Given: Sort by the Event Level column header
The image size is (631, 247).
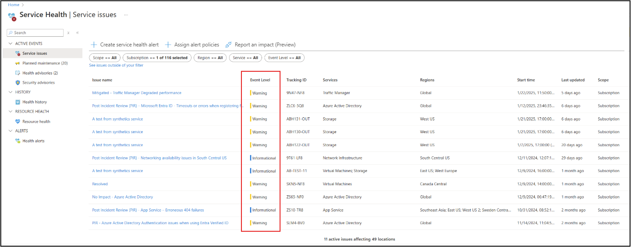Looking at the screenshot, I should click(260, 80).
